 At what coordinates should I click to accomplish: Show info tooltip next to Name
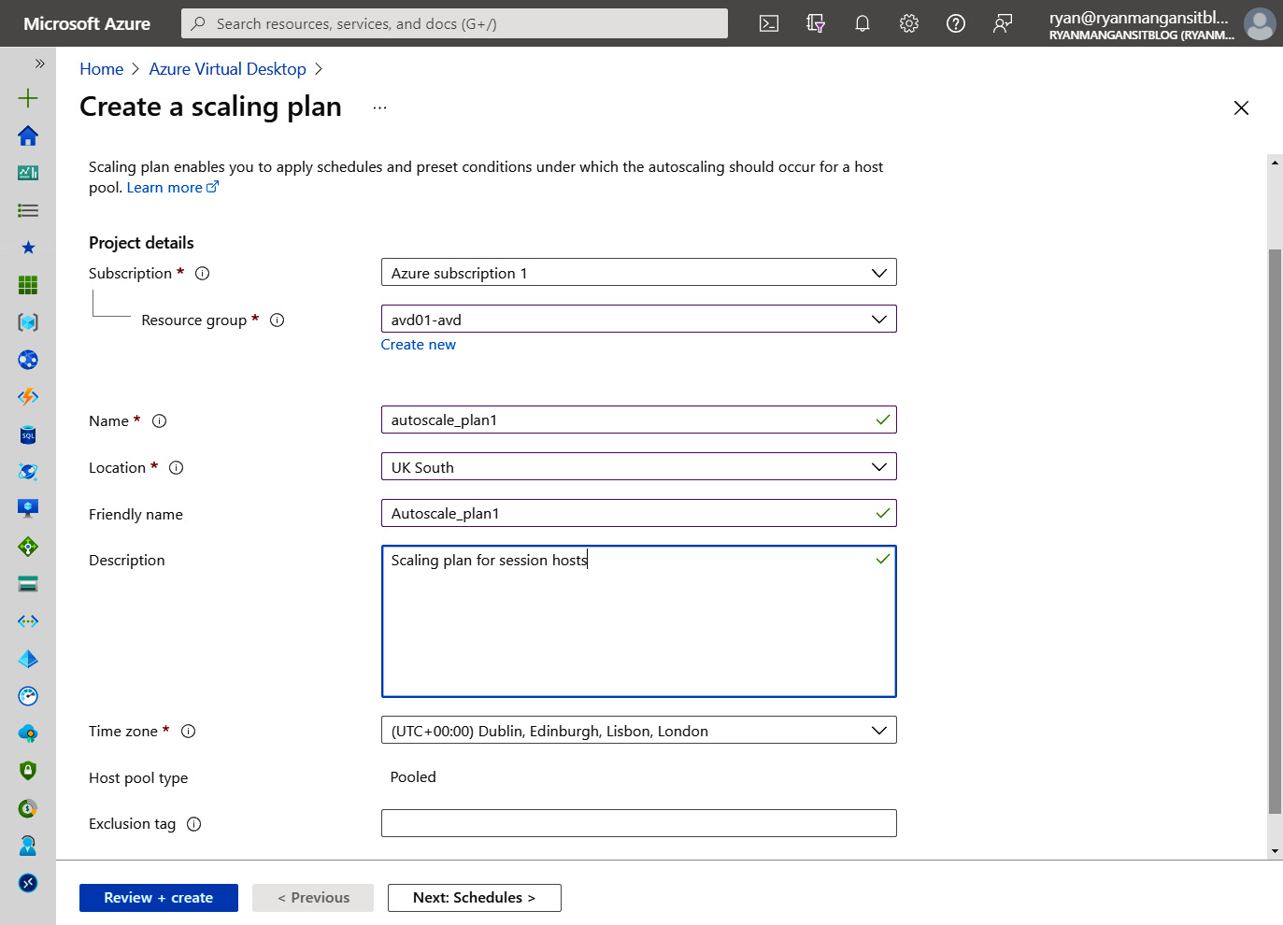coord(159,421)
